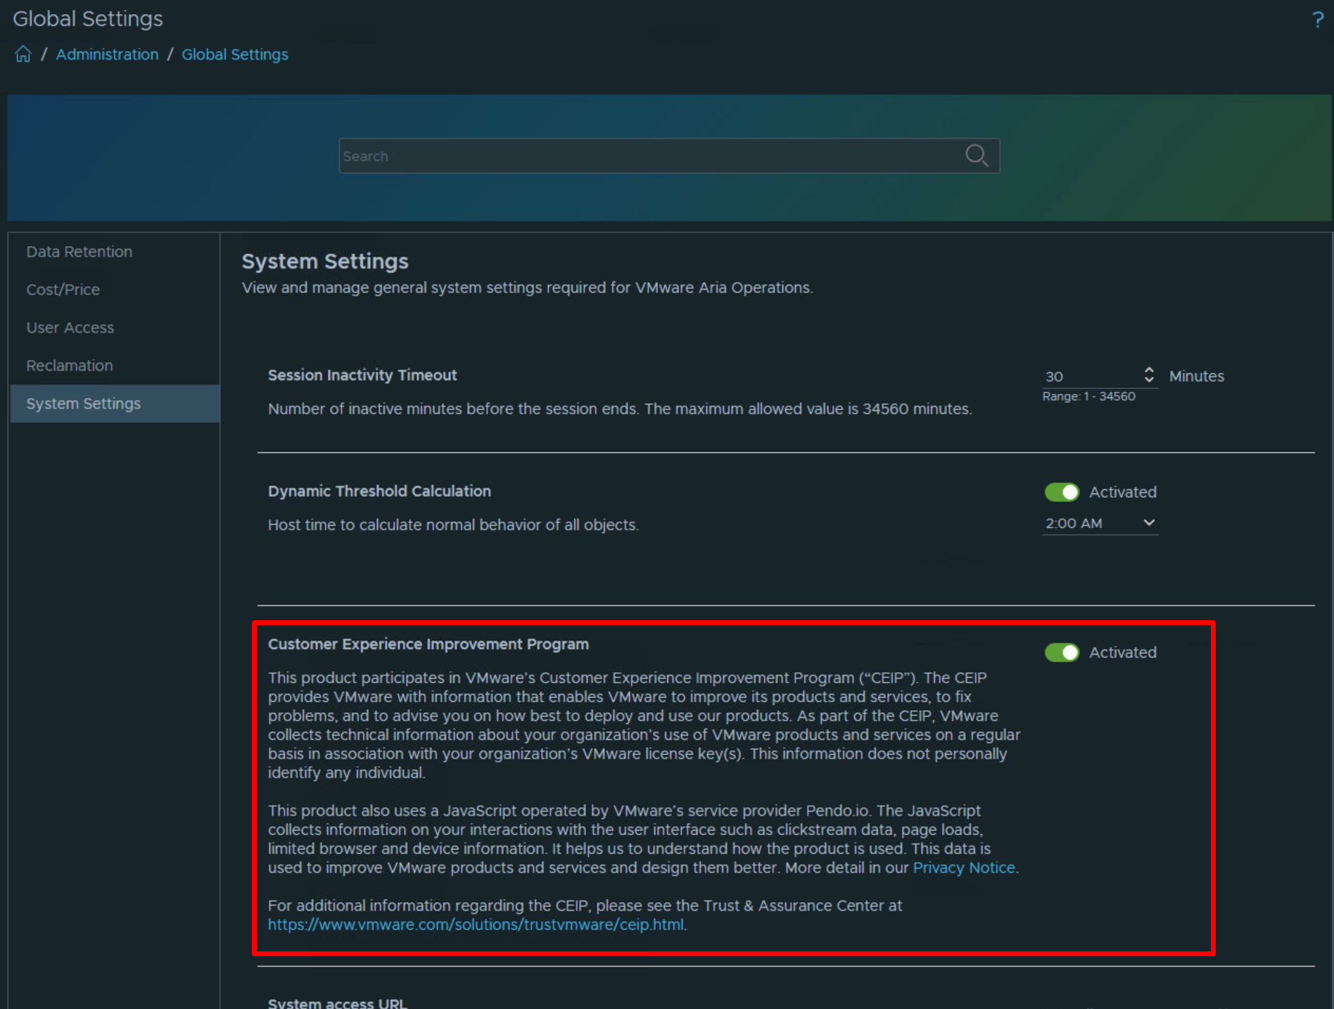The image size is (1334, 1009).
Task: Open the User Access settings page
Action: [x=70, y=327]
